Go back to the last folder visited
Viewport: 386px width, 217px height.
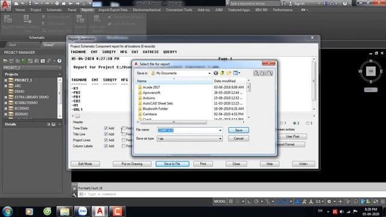click(216, 73)
